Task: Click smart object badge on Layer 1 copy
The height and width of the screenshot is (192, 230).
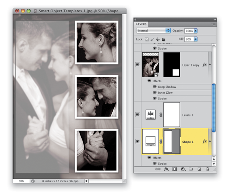Action: tap(156, 75)
